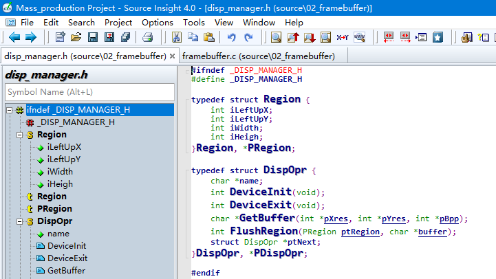Click the Search magnifier toolbar icon
This screenshot has height=279, width=496.
pos(276,37)
